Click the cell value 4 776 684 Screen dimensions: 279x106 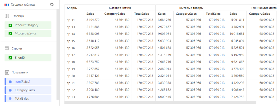[93, 97]
